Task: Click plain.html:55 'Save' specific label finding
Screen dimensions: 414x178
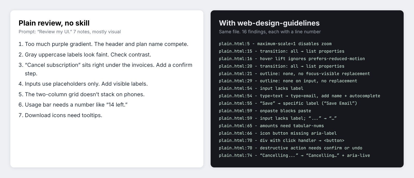Action: coord(288,103)
